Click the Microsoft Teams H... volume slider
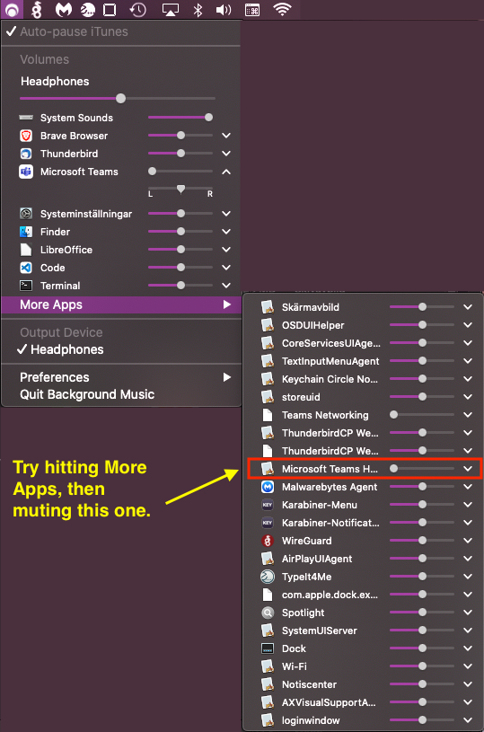Image resolution: width=484 pixels, height=732 pixels. point(422,469)
